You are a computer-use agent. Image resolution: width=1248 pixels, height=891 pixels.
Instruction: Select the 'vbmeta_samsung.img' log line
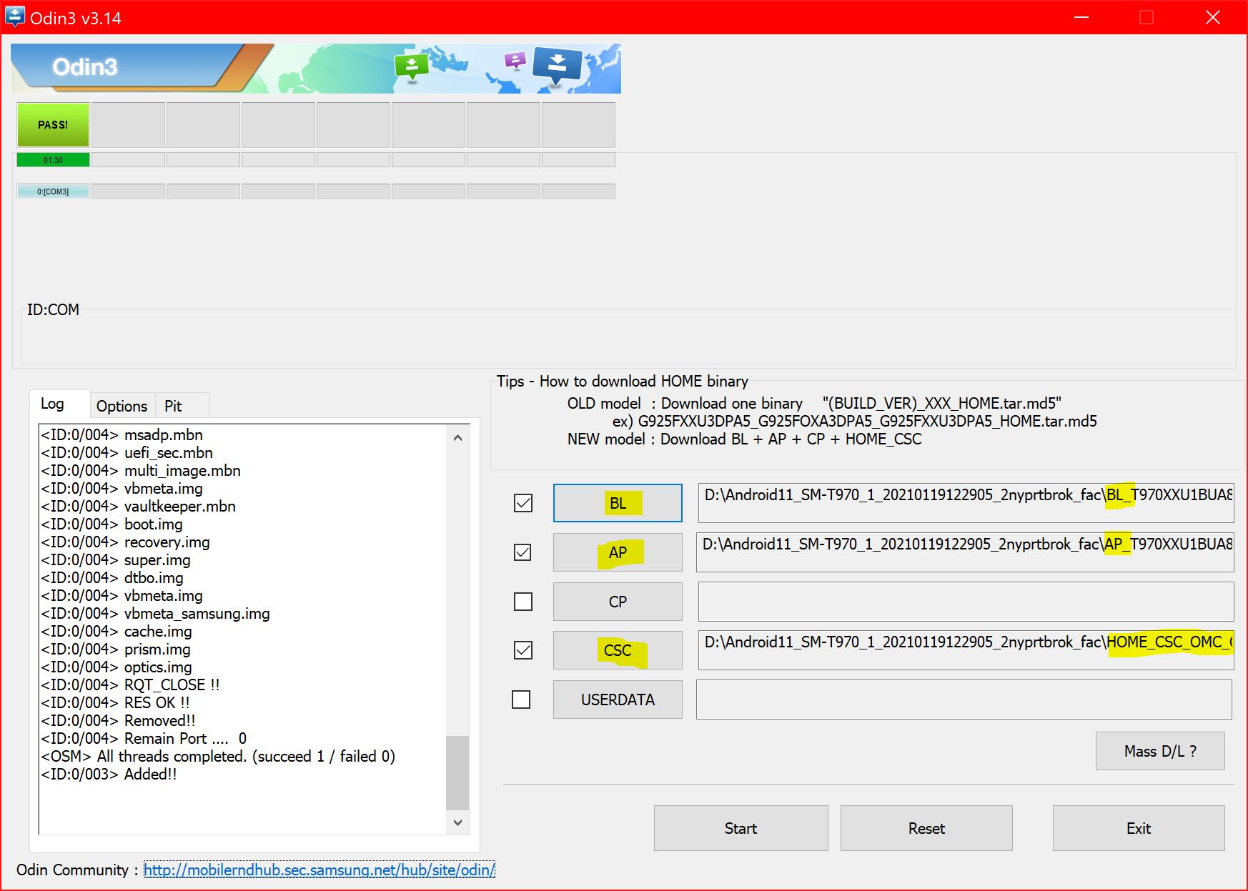155,613
